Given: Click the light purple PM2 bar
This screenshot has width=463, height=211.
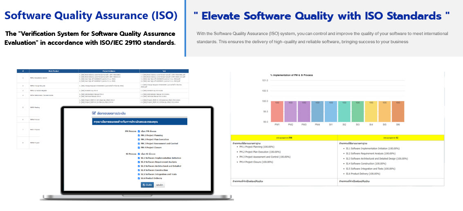Looking at the screenshot, I should click(x=290, y=111).
